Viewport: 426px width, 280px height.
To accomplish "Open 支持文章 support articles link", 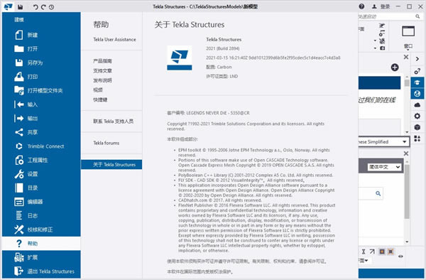I will click(102, 70).
